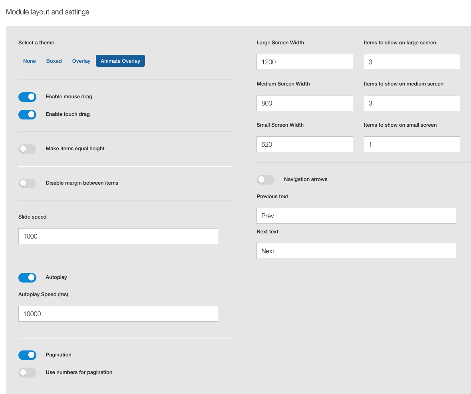Screen dimensions: 471x394
Task: Click the "Medium Screen Width" label
Action: (x=283, y=84)
